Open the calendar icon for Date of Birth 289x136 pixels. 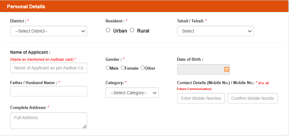pyautogui.click(x=226, y=69)
